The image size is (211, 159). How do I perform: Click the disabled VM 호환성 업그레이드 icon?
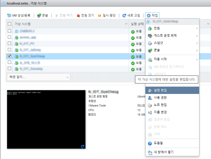coord(150,67)
